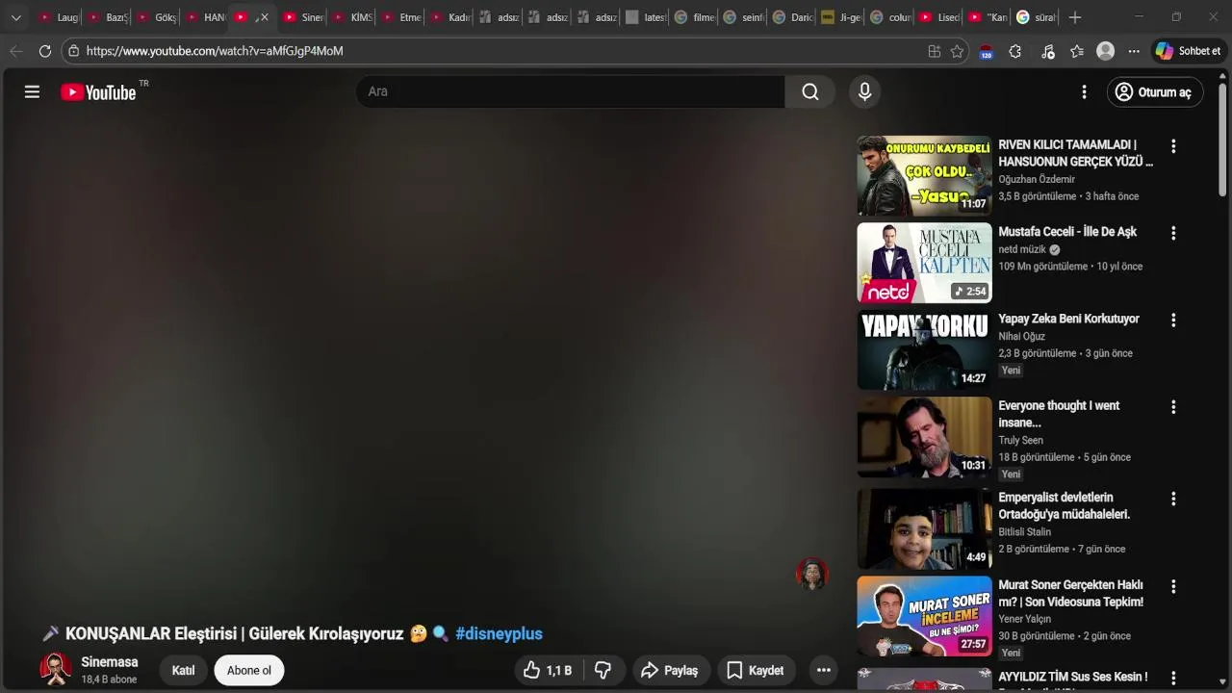Open options for Emperyalist devletlerin video

click(x=1172, y=499)
